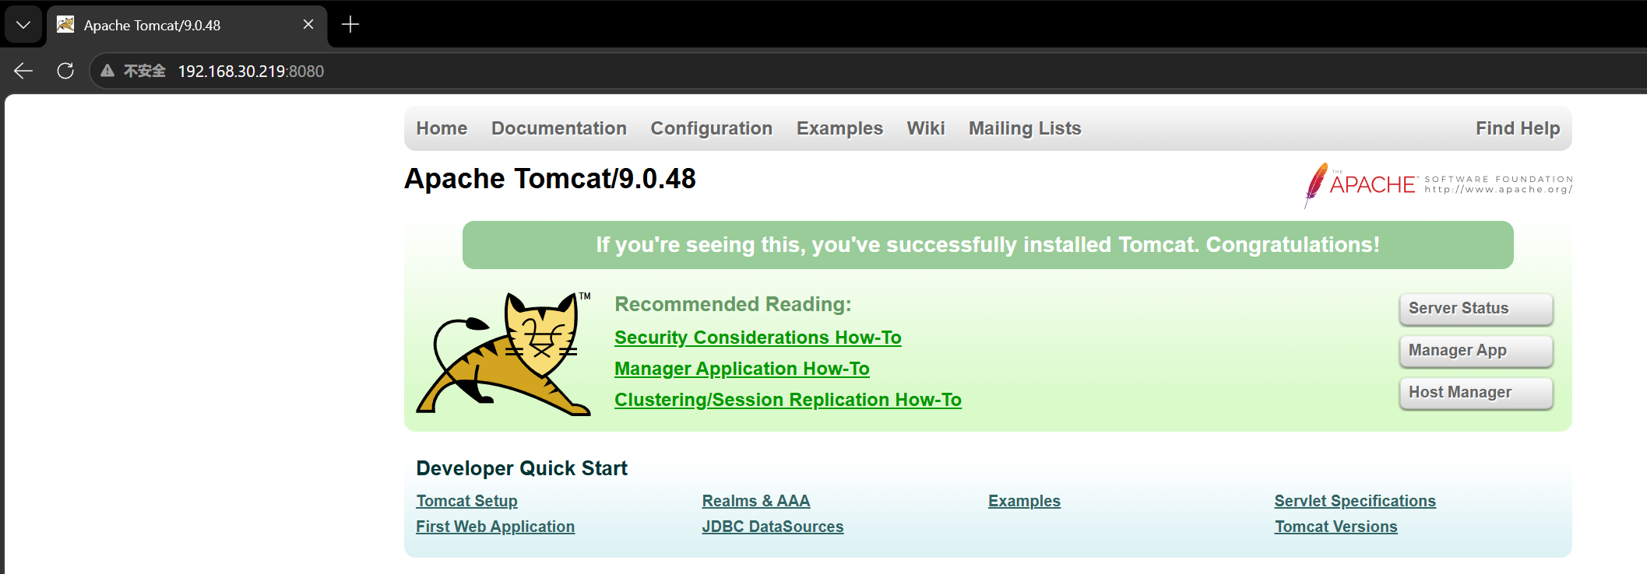Reload the Tomcat page
This screenshot has width=1647, height=574.
click(x=65, y=71)
